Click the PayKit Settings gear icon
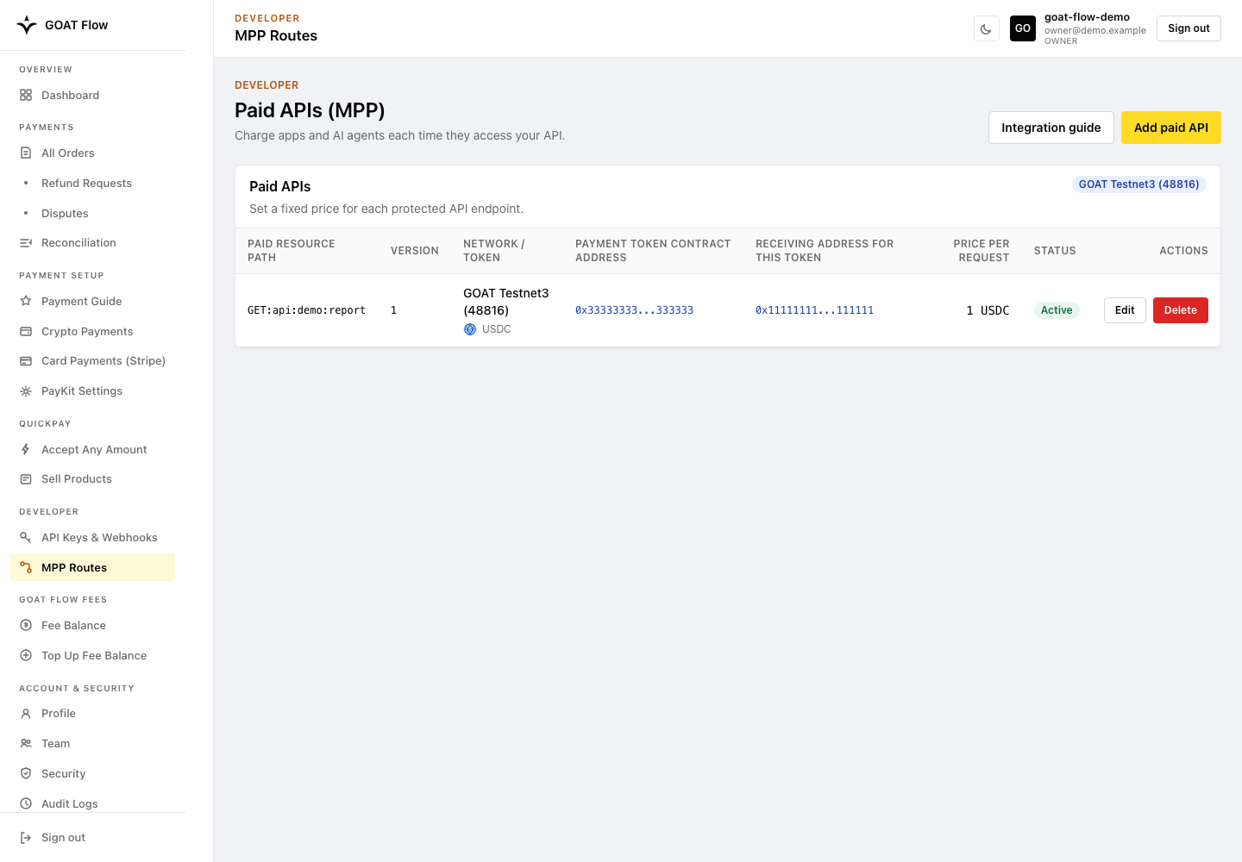Screen dimensions: 1242x862 coord(26,391)
